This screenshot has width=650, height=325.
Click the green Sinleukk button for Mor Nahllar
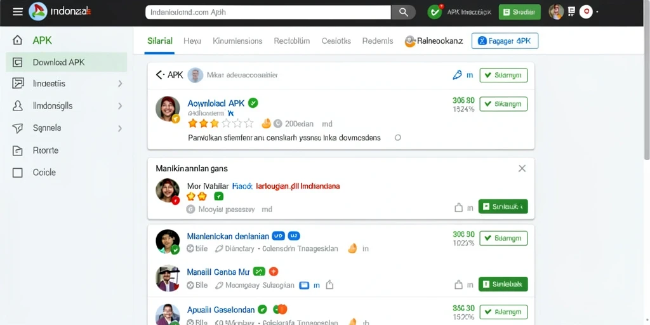(503, 206)
